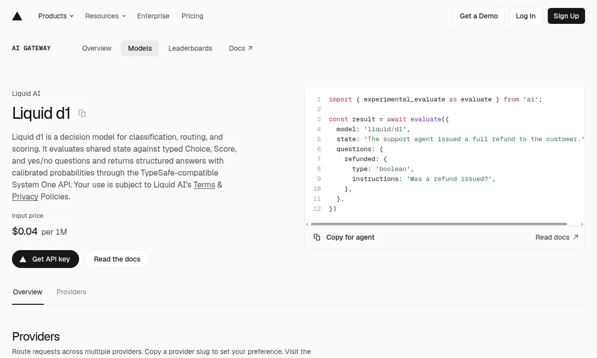The image size is (597, 358).
Task: Copy the Liquid d1 model name icon
Action: 82,113
